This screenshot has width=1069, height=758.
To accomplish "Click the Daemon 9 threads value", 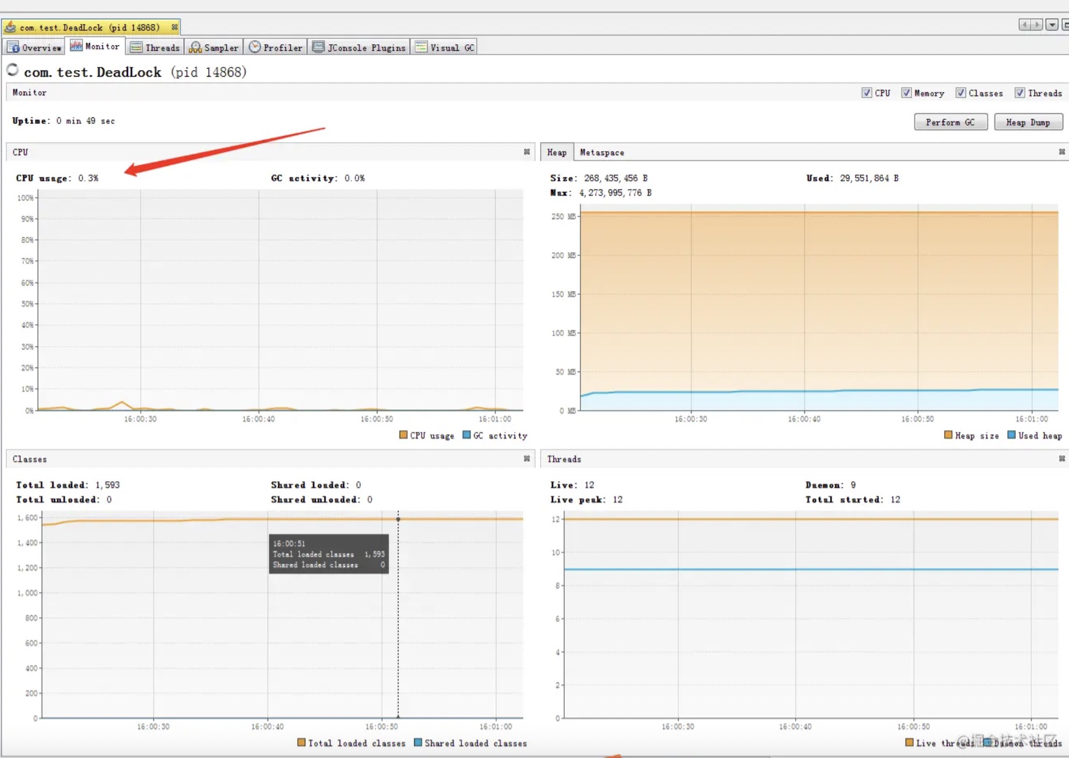I will (x=853, y=485).
